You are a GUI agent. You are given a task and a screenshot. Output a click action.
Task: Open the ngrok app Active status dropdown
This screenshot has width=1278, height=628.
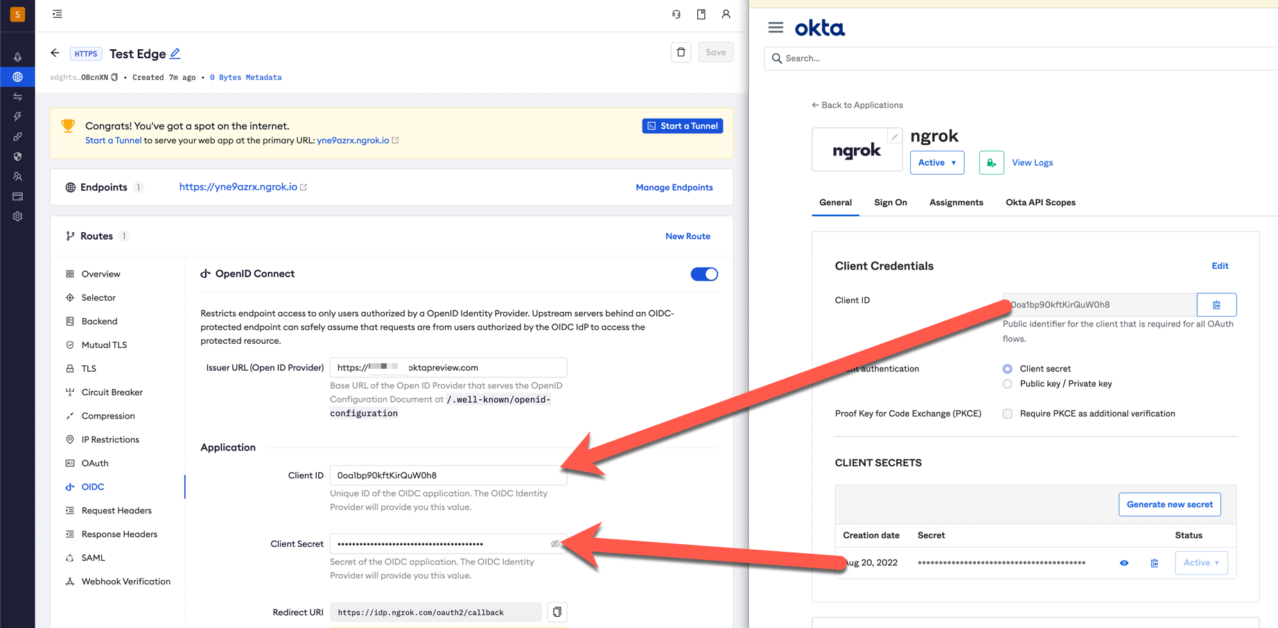(x=936, y=162)
